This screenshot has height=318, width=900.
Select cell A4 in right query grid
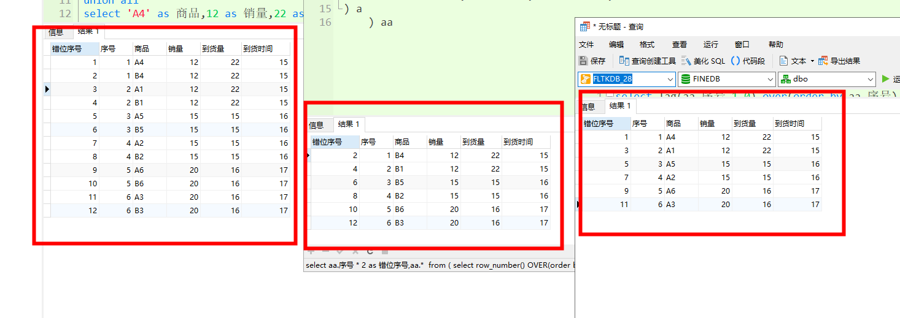[x=681, y=137]
